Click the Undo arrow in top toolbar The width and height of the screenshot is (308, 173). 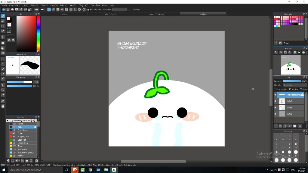(x=36, y=10)
